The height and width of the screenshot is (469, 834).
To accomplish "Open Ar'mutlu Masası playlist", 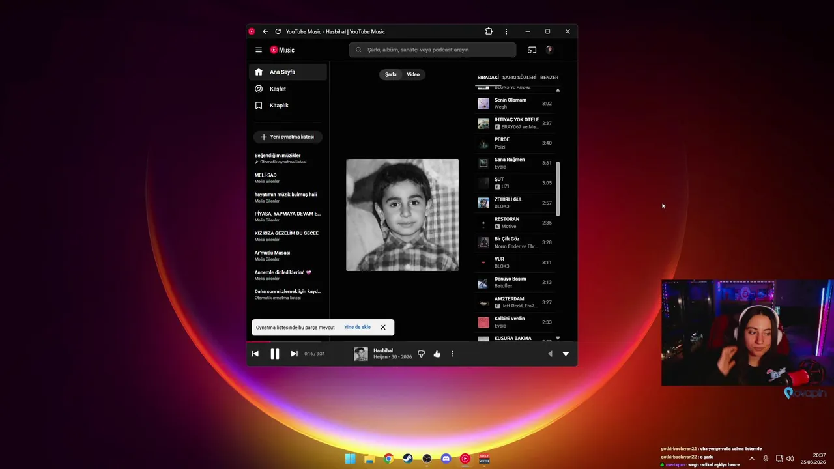I will pos(288,255).
